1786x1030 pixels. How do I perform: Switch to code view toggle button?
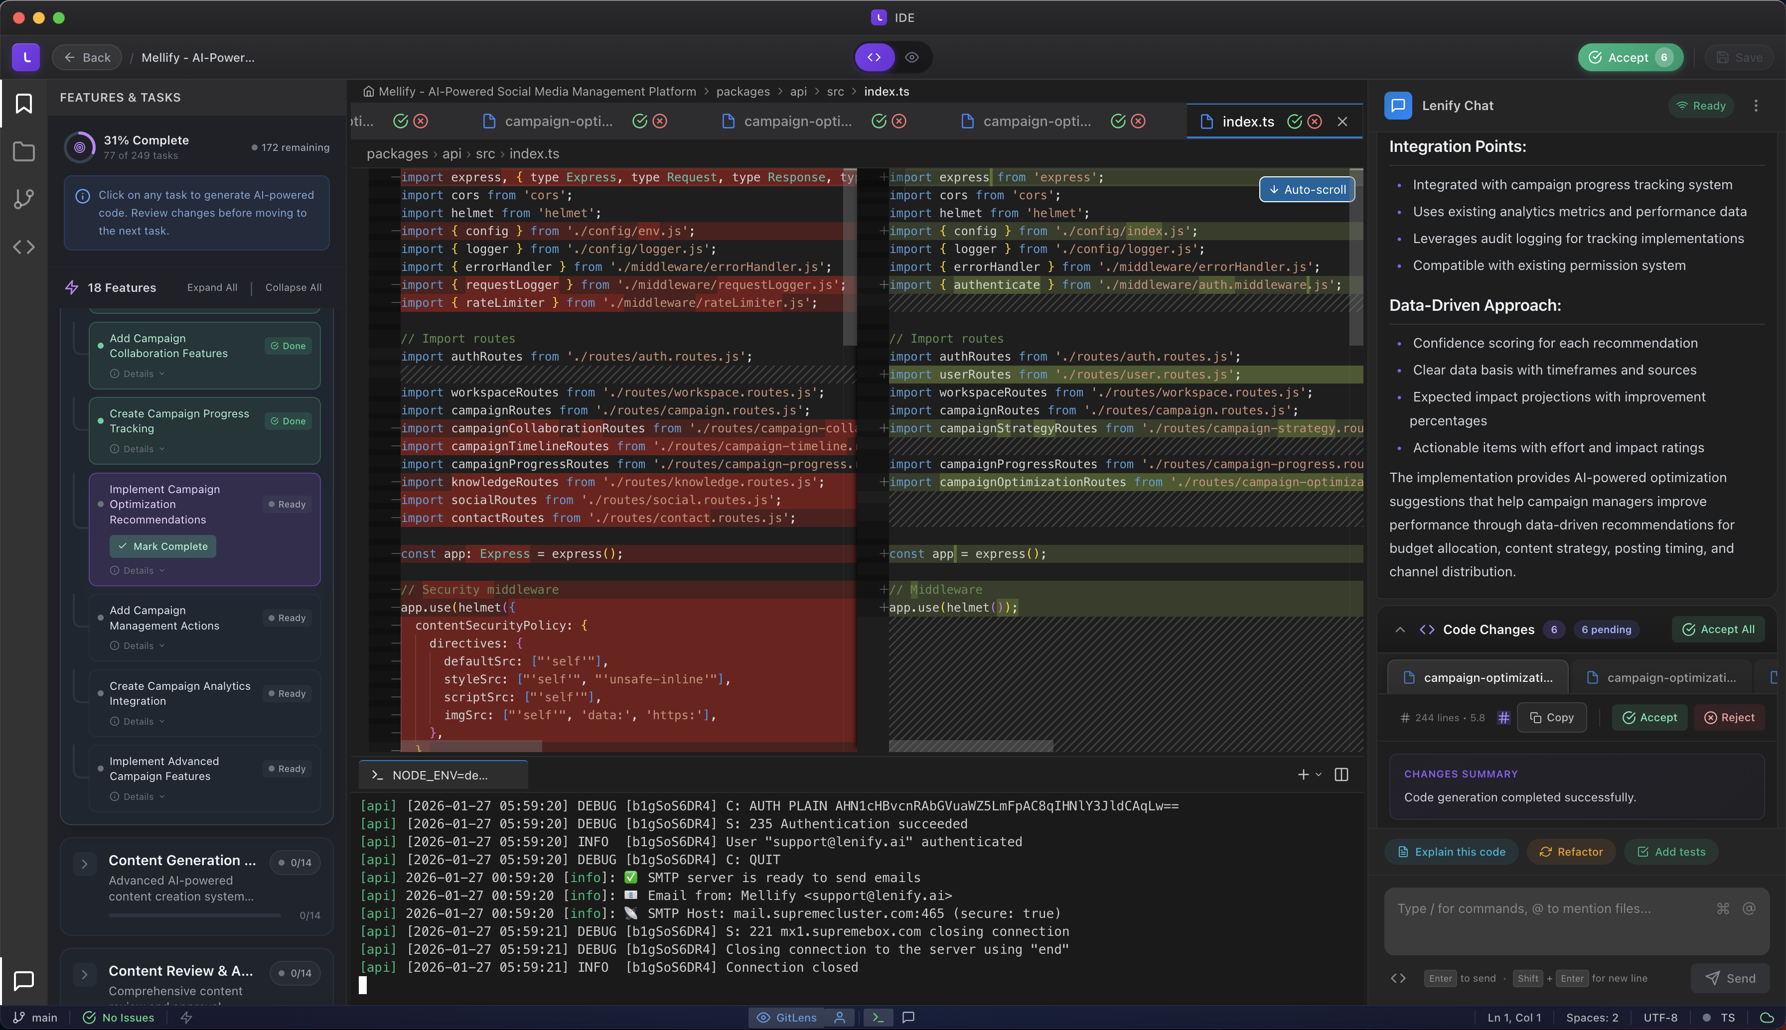875,57
